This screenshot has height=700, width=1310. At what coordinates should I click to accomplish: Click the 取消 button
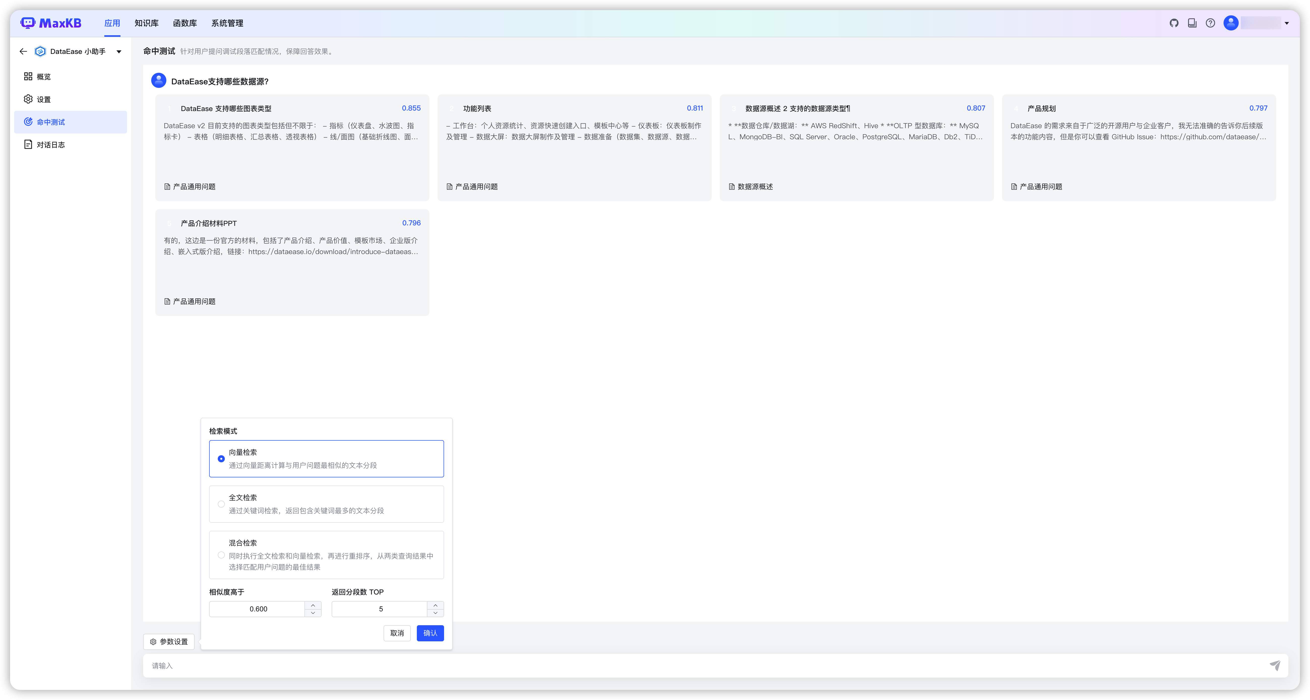tap(397, 633)
